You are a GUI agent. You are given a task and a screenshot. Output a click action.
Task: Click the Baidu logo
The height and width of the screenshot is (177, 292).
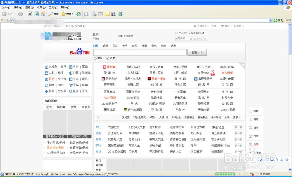coord(80,52)
